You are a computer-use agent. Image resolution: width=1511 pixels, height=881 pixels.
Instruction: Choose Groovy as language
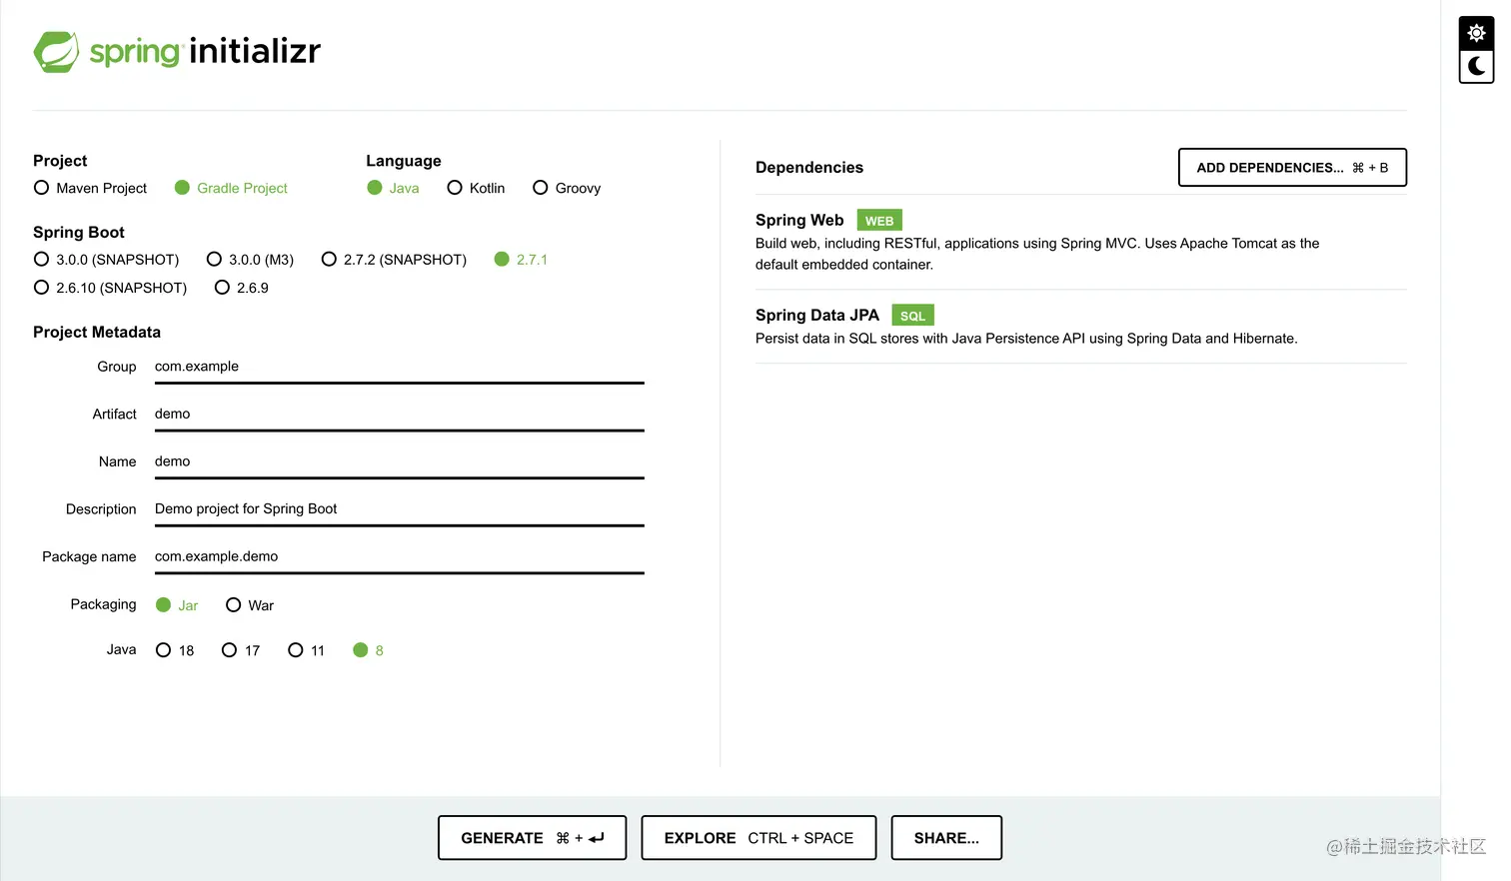tap(567, 188)
